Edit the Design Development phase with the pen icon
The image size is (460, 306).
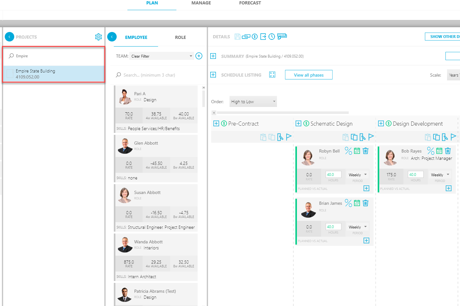tap(445, 137)
